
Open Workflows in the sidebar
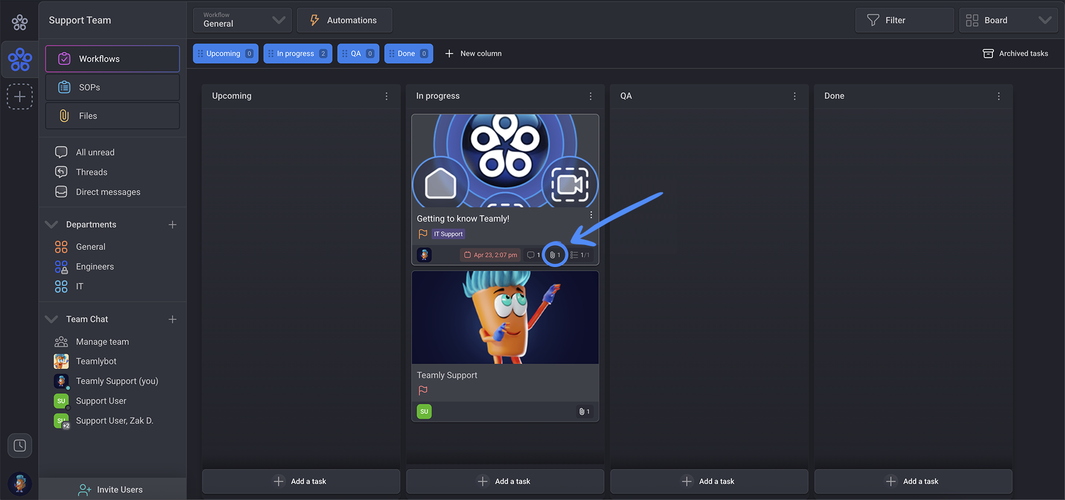point(112,59)
